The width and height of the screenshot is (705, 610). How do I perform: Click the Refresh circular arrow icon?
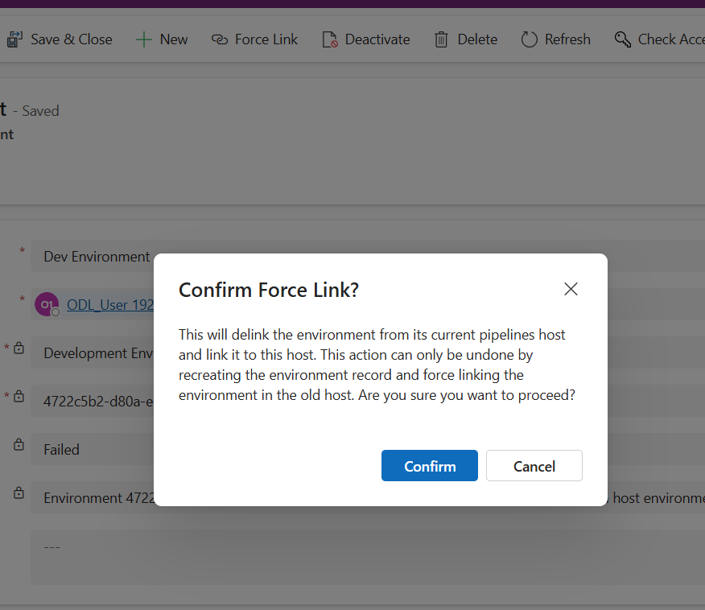point(529,39)
